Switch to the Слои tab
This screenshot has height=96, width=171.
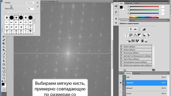pyautogui.click(x=121, y=73)
